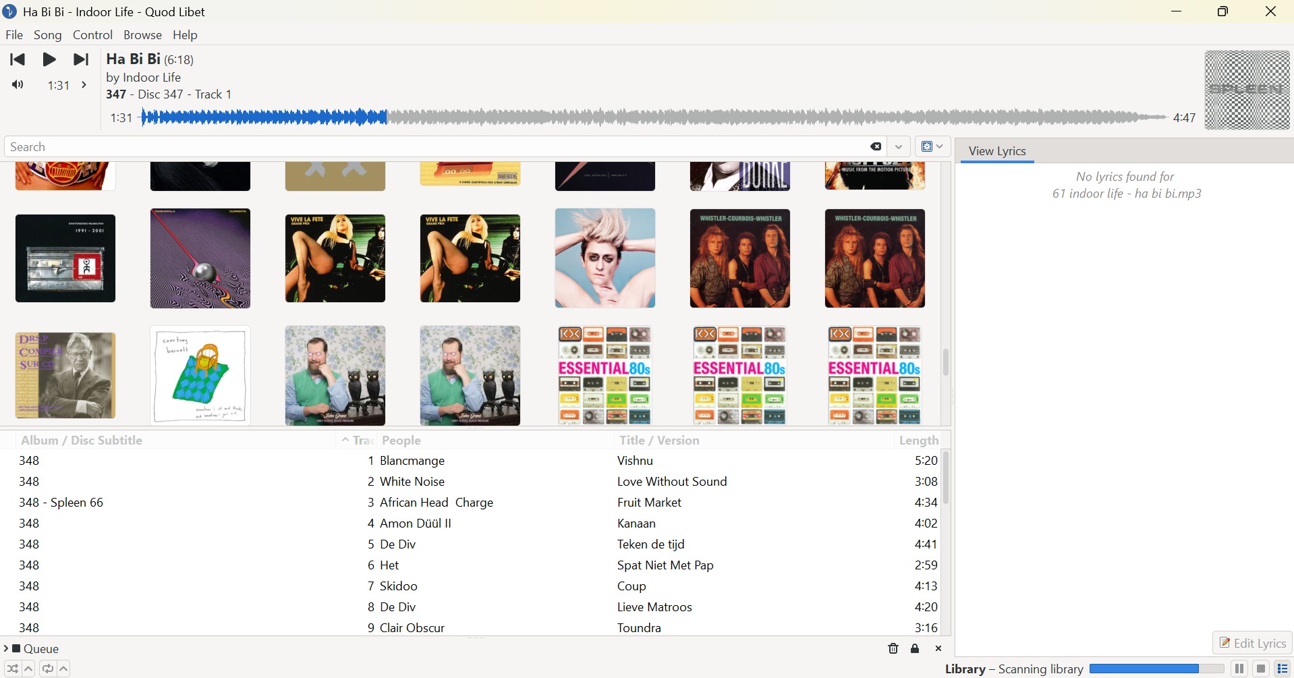This screenshot has width=1294, height=678.
Task: Stop the library scan with the square button
Action: (x=1261, y=669)
